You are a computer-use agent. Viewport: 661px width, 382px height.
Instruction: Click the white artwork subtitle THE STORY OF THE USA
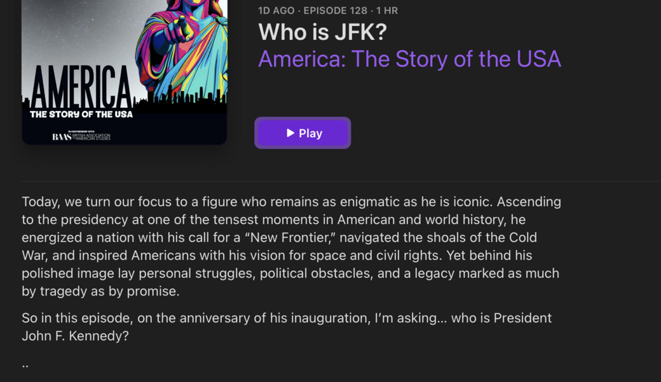(x=81, y=114)
